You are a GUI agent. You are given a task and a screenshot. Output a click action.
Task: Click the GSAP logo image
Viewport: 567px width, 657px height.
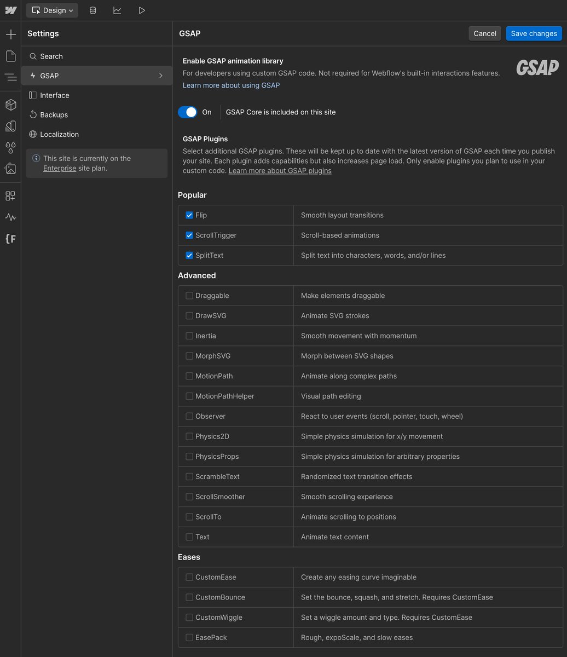point(537,68)
